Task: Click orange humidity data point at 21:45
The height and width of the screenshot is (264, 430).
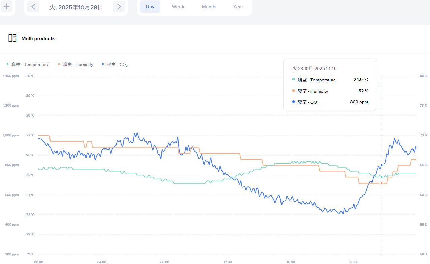Action: [x=381, y=183]
